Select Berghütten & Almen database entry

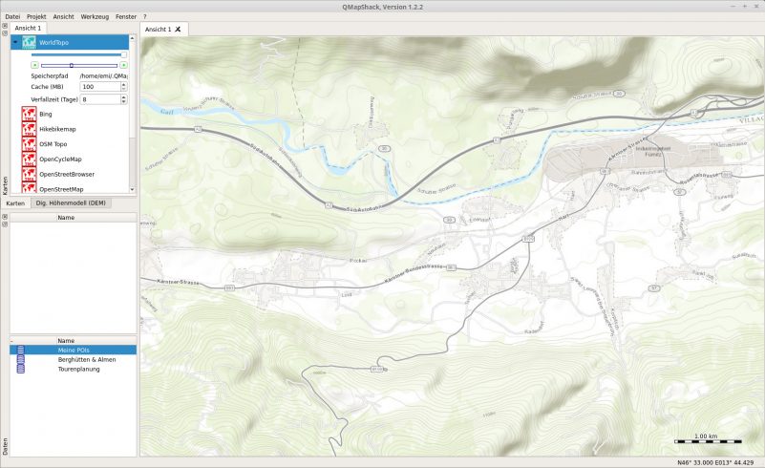87,359
